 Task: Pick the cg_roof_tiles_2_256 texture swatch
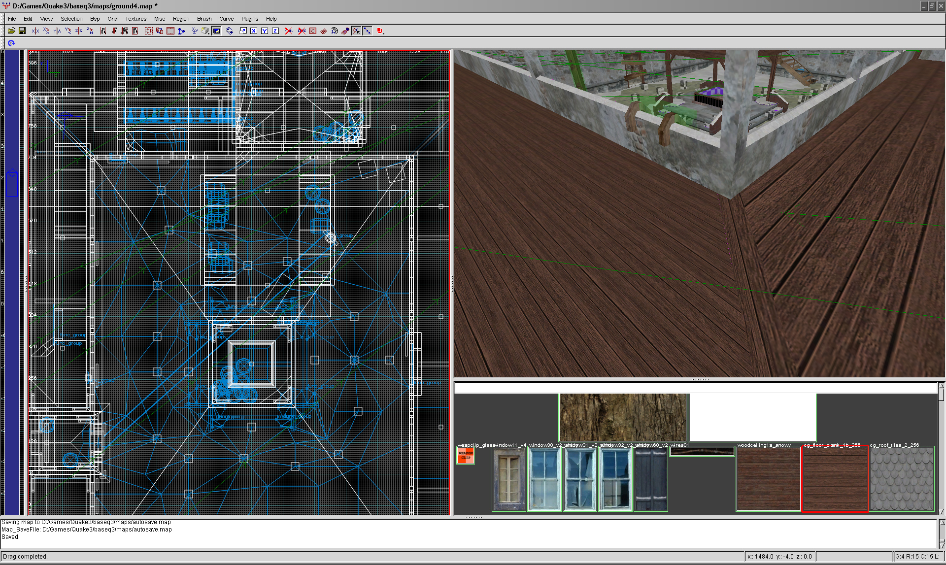tap(902, 479)
